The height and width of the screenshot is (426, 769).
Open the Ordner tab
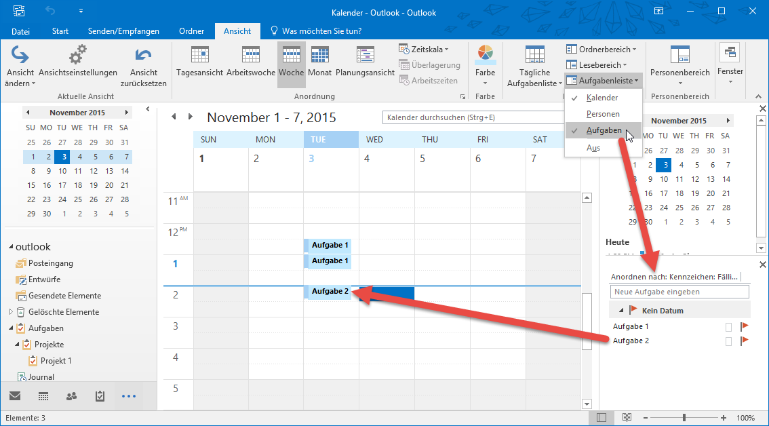pos(191,31)
